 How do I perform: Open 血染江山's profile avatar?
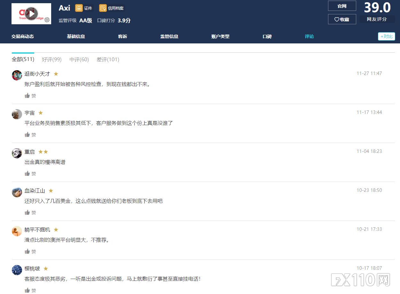pyautogui.click(x=17, y=192)
